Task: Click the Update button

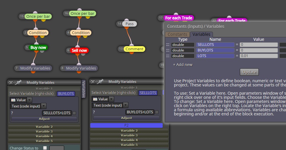Action: pos(249,72)
